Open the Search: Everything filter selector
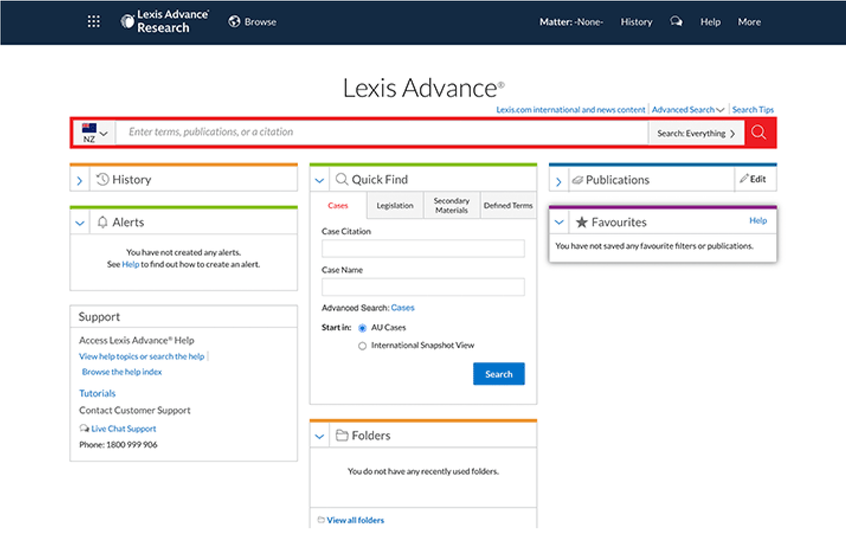Screen dimensions: 846x548 click(x=696, y=133)
